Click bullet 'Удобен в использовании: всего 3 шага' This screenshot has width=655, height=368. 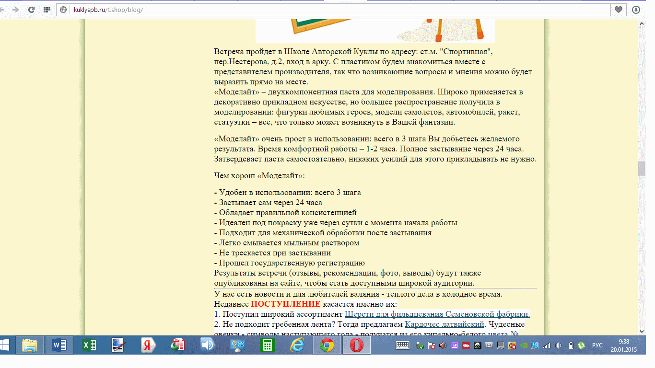pos(287,193)
